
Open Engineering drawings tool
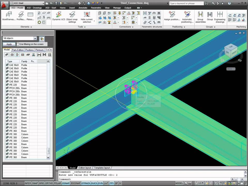point(220,17)
